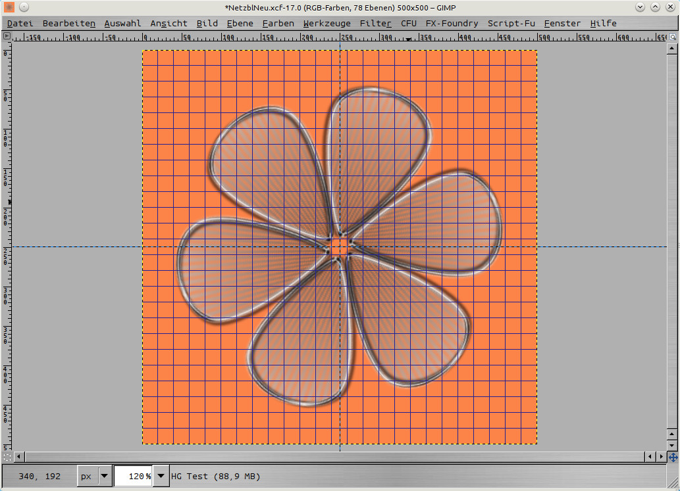The height and width of the screenshot is (491, 680).
Task: Toggle the Quick Mask dashed-square button
Action: (x=7, y=456)
